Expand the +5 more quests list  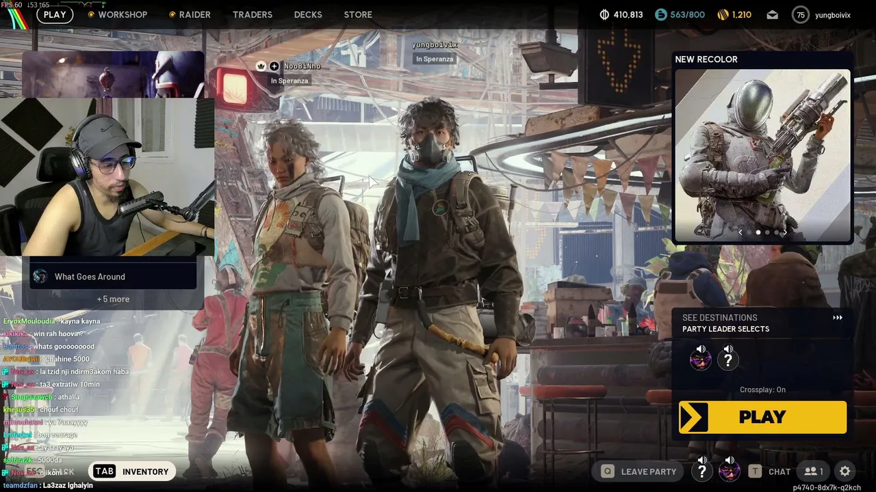tap(113, 299)
